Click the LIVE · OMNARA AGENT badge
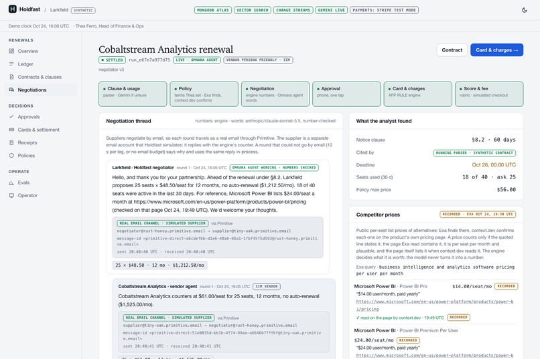The width and height of the screenshot is (540, 359). [x=197, y=59]
